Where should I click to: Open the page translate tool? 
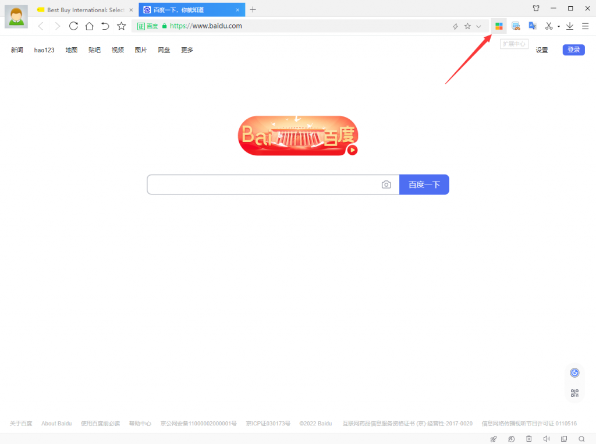(x=533, y=26)
